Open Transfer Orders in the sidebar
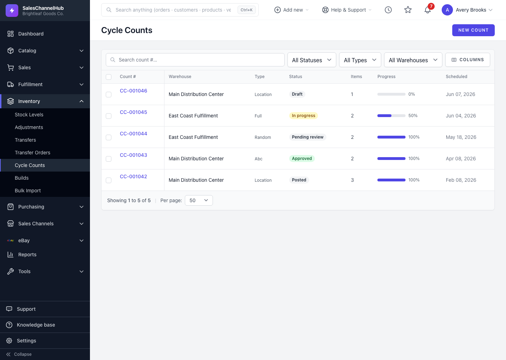 (32, 153)
